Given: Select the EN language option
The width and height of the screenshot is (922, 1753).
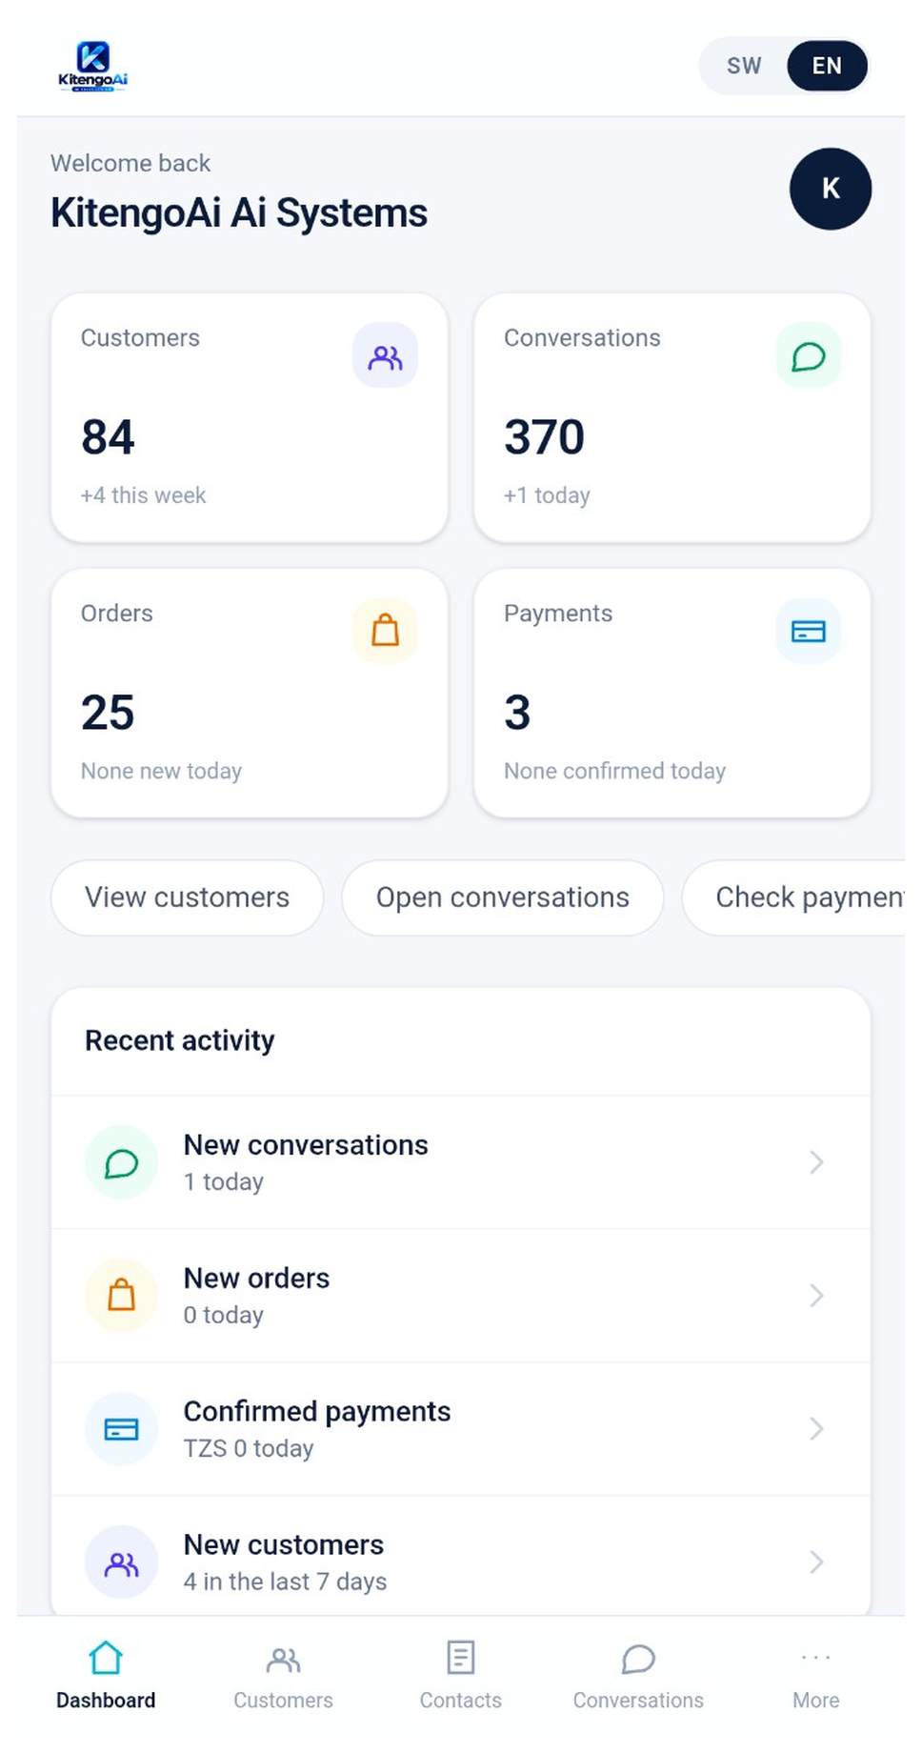Looking at the screenshot, I should tap(827, 66).
